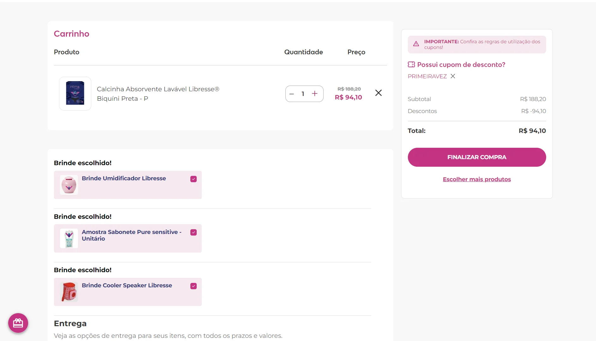Image resolution: width=596 pixels, height=341 pixels.
Task: Click the discounted price R$ 94,10
Action: click(x=349, y=97)
